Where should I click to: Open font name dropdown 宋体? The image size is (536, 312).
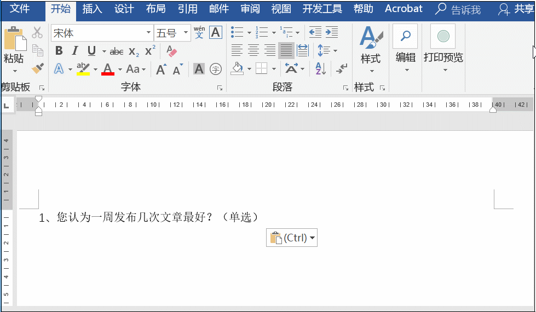tap(148, 33)
